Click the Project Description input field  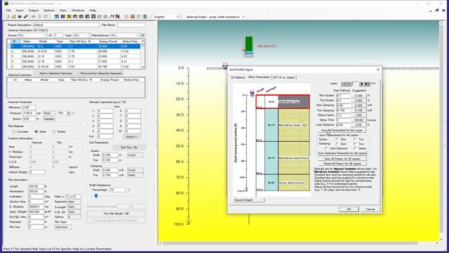point(66,25)
